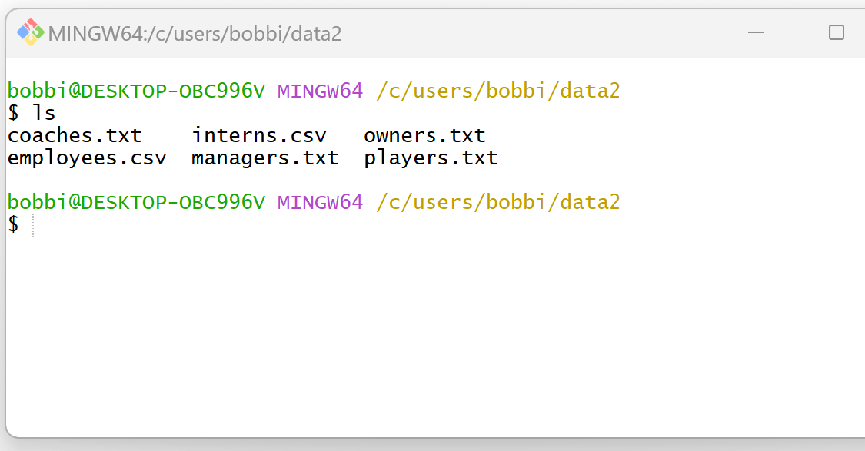Click the ls command text

tap(44, 113)
